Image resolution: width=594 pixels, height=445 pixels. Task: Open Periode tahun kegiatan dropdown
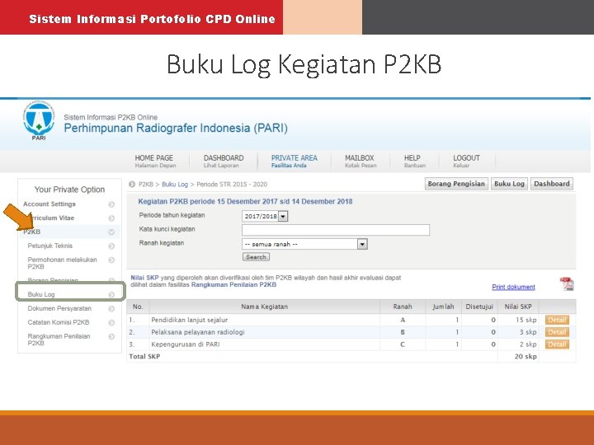(x=283, y=216)
